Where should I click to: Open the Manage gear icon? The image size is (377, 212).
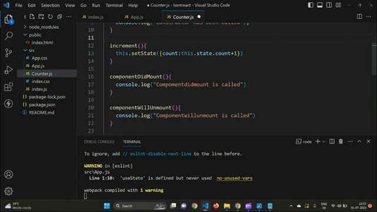[9, 191]
